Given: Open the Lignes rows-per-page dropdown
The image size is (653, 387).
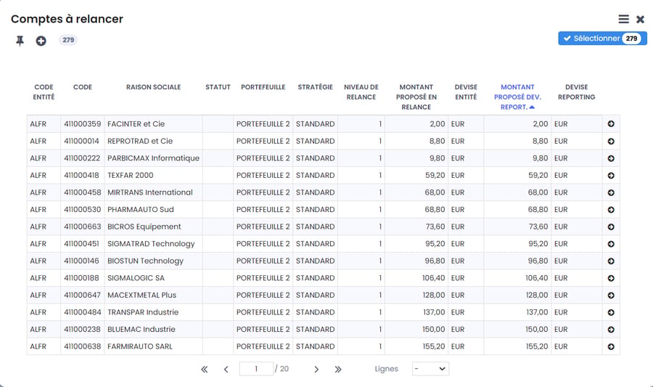Looking at the screenshot, I should coord(430,369).
